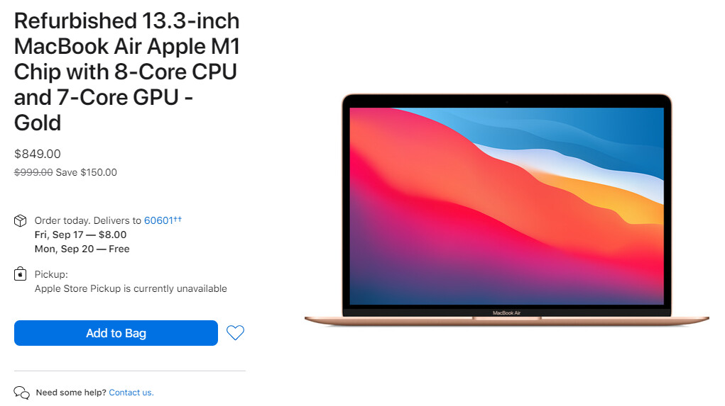Click the Add to Bag button

tap(116, 332)
